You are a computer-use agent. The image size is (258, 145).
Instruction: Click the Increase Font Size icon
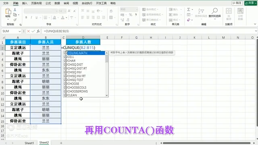pyautogui.click(x=69, y=11)
